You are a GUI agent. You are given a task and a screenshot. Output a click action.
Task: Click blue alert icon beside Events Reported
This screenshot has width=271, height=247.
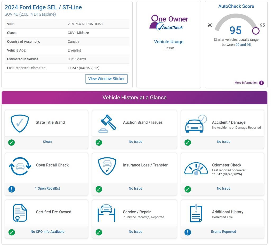pyautogui.click(x=188, y=232)
